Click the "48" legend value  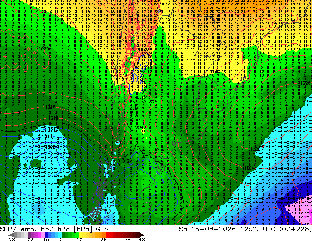click(141, 239)
